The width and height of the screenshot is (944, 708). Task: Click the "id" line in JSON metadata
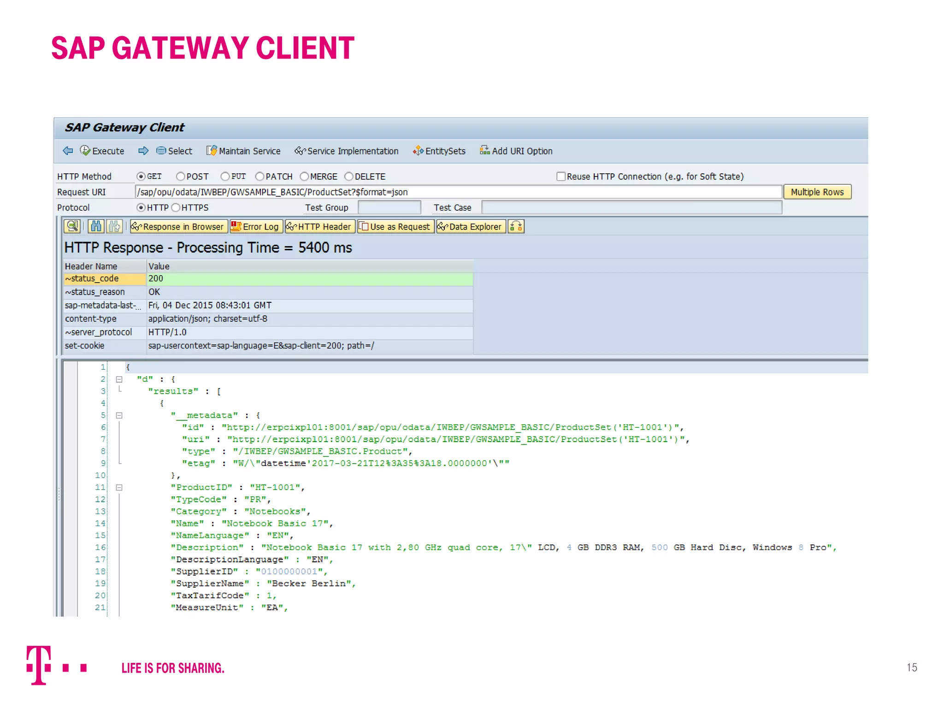tap(433, 427)
